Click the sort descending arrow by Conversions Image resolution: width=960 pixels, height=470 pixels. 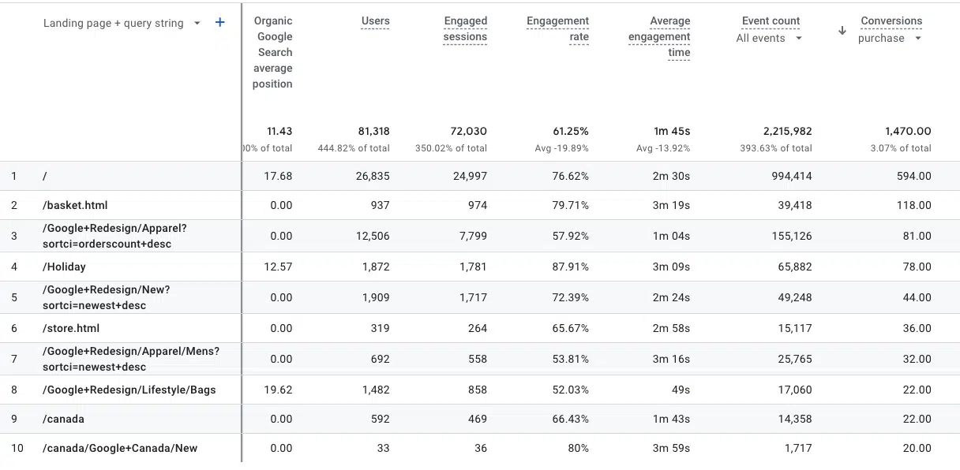pos(842,31)
